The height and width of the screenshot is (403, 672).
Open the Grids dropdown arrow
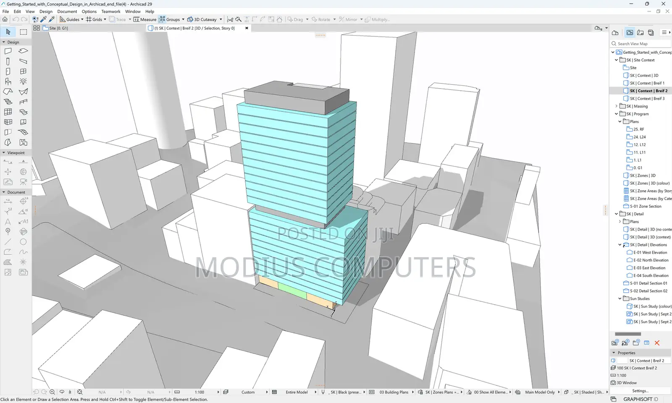click(x=105, y=19)
